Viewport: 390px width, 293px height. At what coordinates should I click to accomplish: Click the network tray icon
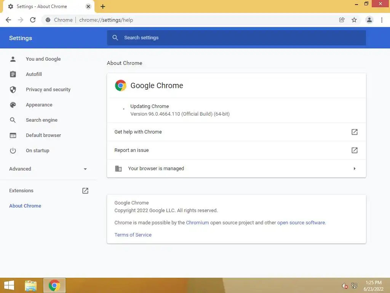pyautogui.click(x=354, y=286)
